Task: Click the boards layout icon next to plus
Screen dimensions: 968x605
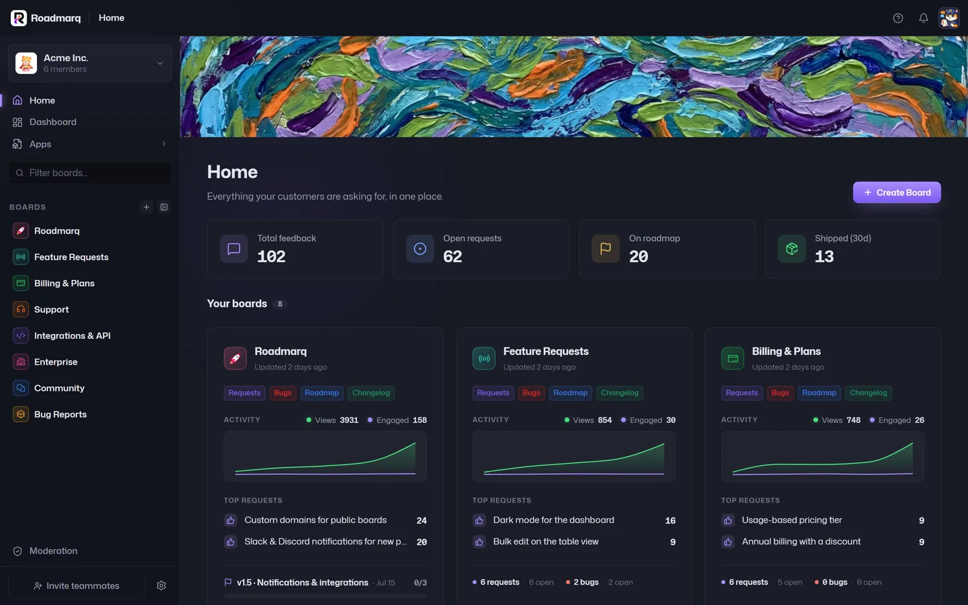Action: click(x=164, y=207)
